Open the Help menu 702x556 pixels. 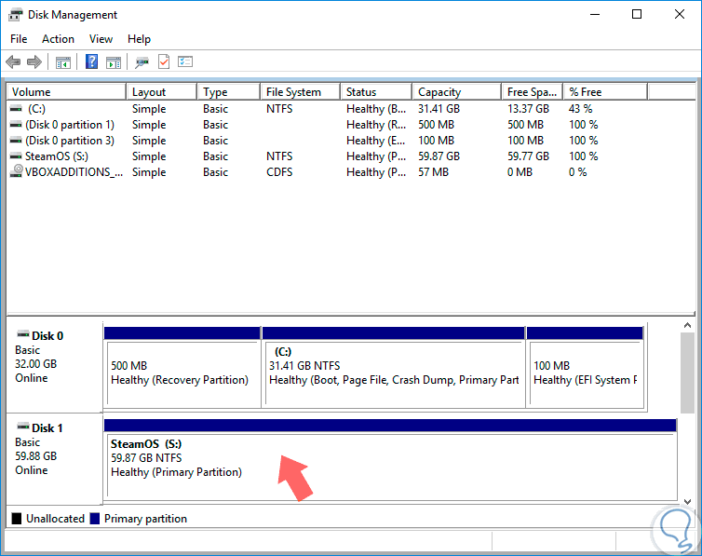point(139,39)
